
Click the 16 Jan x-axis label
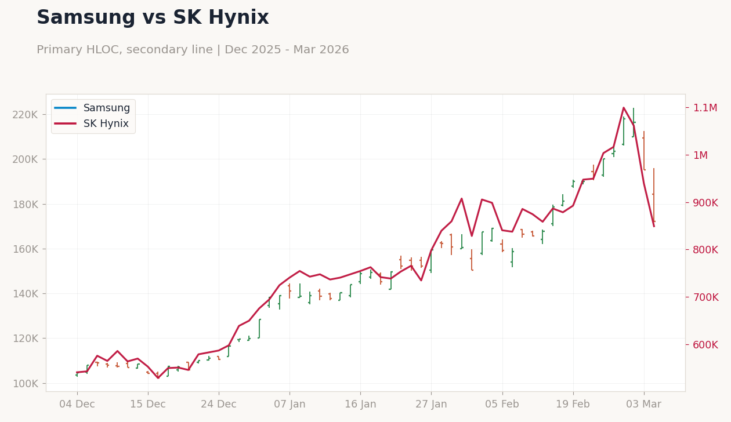[x=360, y=405]
